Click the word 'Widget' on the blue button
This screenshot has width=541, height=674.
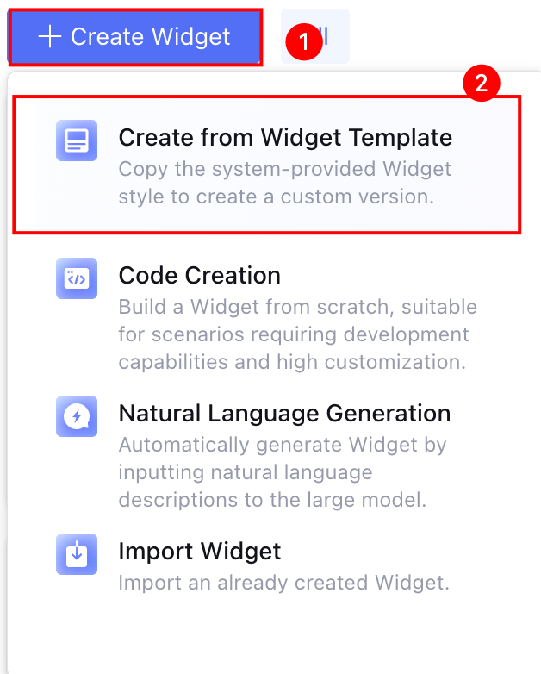click(x=190, y=37)
